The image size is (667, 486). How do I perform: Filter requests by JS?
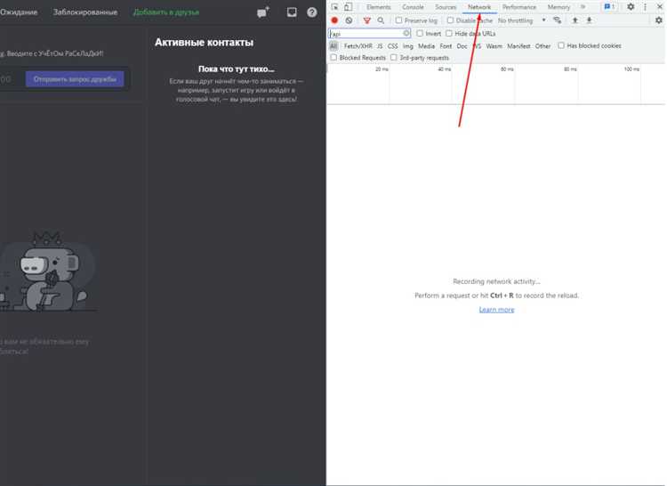pos(380,46)
